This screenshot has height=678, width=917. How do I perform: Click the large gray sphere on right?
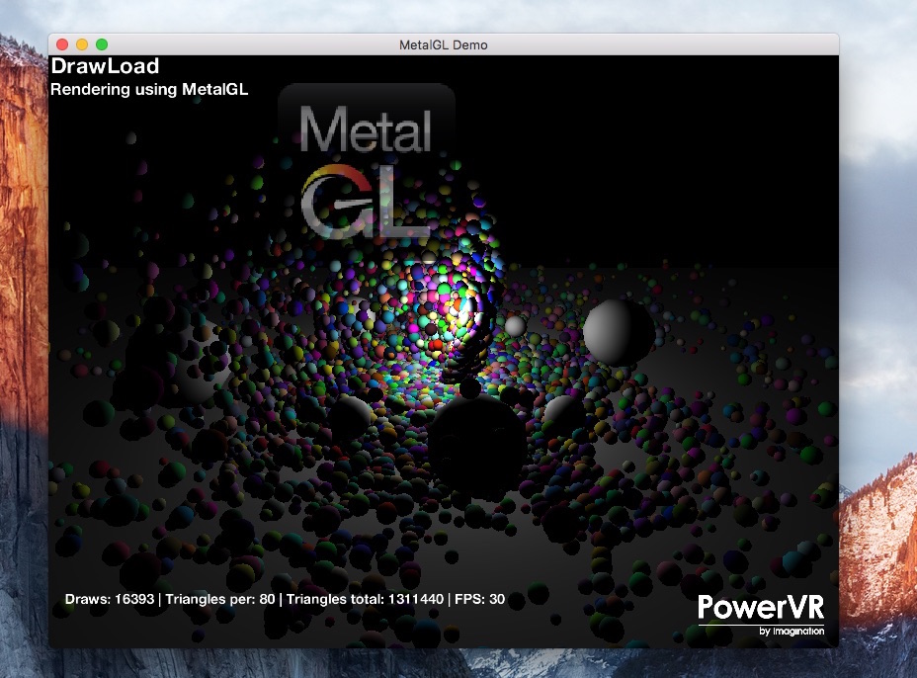coord(619,332)
